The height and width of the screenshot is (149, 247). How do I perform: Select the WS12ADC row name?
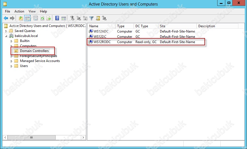click(101, 31)
